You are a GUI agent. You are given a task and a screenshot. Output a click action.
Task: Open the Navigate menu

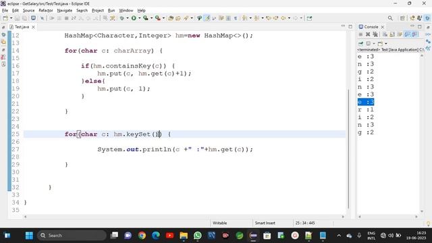65,11
